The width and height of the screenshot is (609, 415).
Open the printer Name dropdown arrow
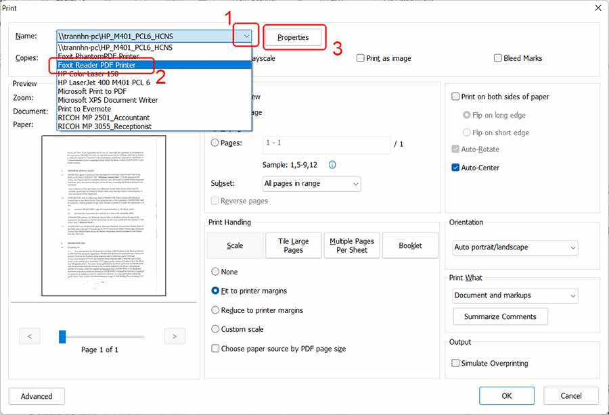[x=244, y=36]
